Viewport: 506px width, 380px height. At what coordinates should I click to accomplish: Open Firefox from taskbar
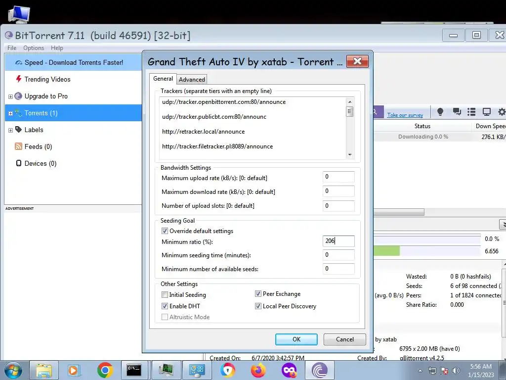[x=258, y=370]
